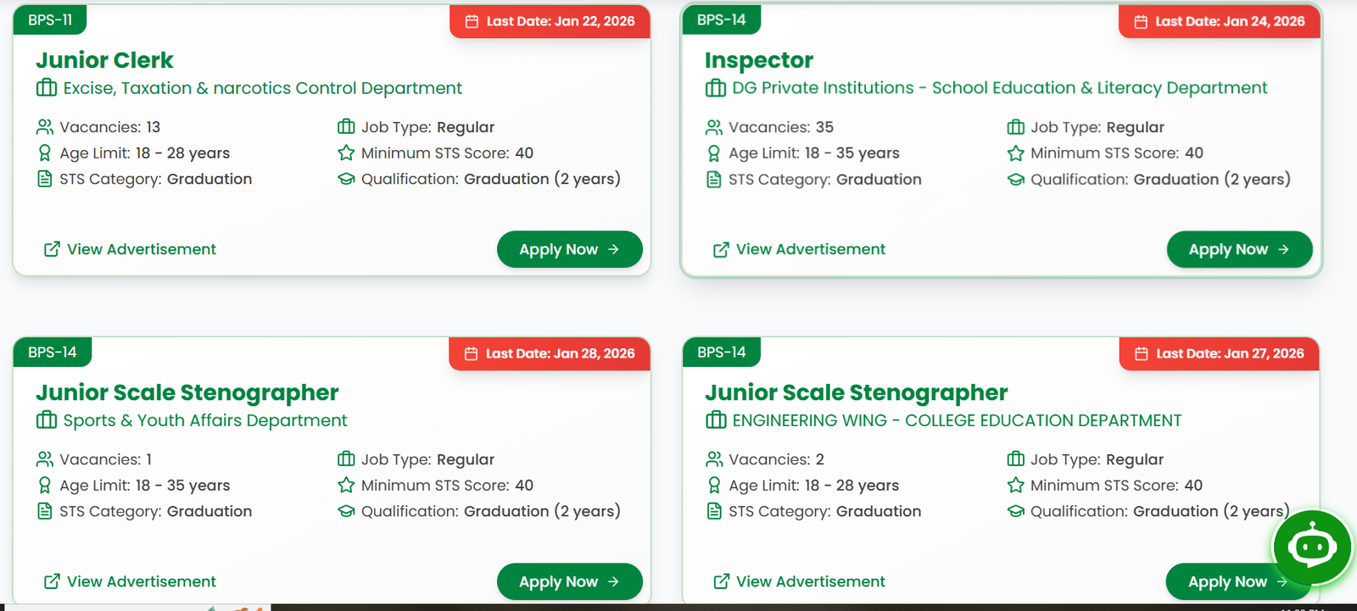
Task: Open the green chatbot robot icon
Action: 1311,547
